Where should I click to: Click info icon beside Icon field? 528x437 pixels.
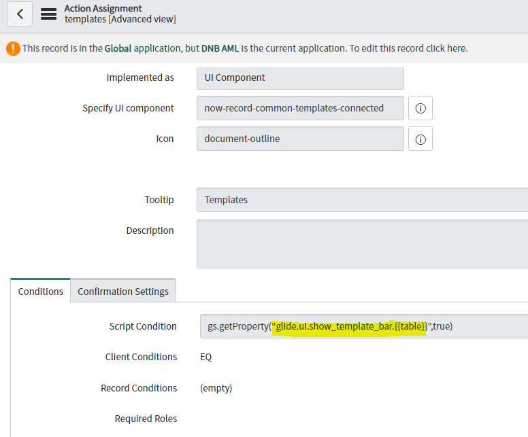point(420,139)
